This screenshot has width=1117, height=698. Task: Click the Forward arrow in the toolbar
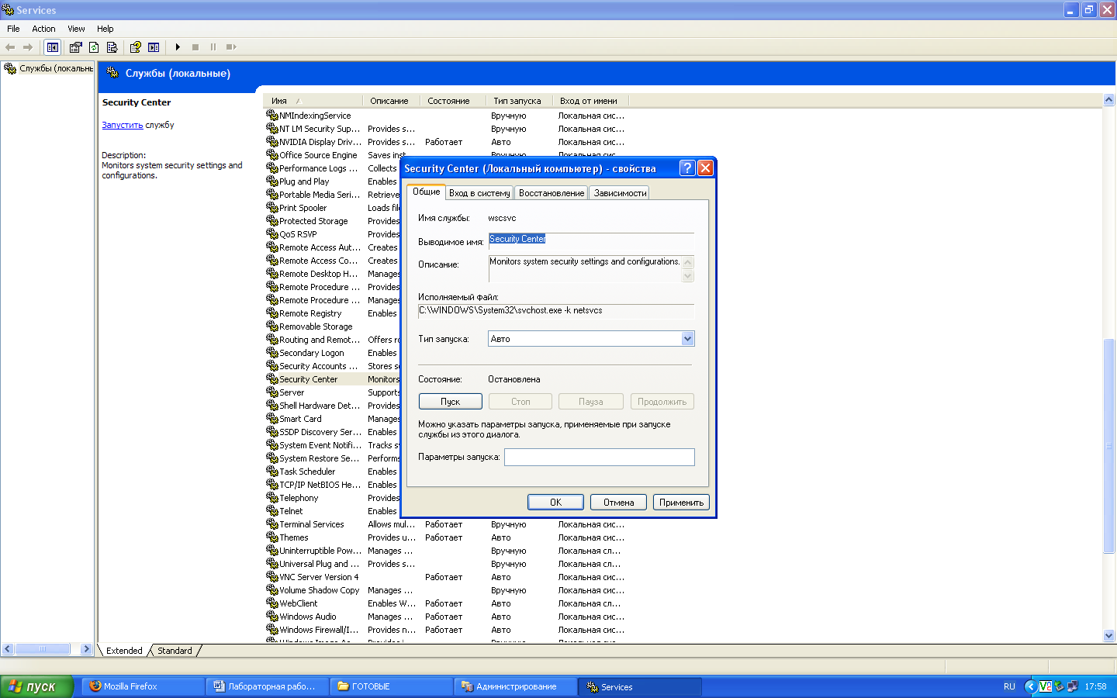[x=28, y=47]
